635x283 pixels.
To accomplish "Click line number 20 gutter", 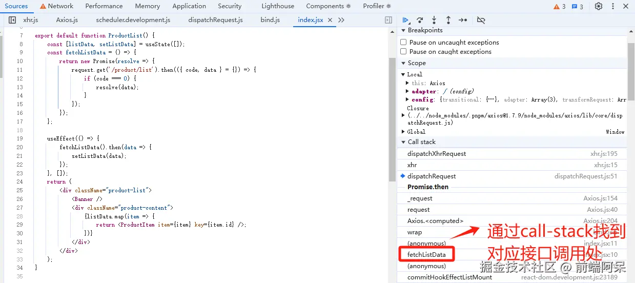I will point(19,147).
